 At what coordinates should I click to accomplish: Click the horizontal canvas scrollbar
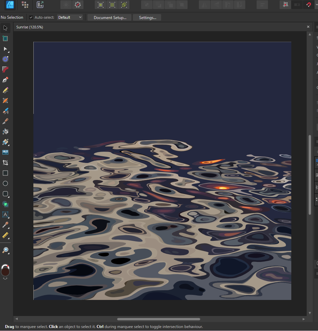click(158, 319)
